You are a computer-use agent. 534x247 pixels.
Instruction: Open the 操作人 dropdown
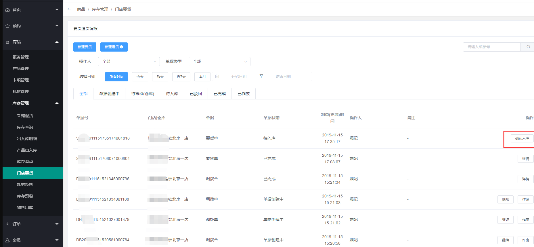click(129, 62)
